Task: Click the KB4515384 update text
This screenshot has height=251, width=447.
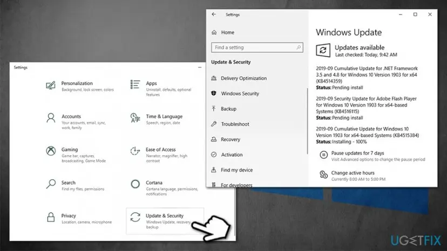Action: pos(368,132)
